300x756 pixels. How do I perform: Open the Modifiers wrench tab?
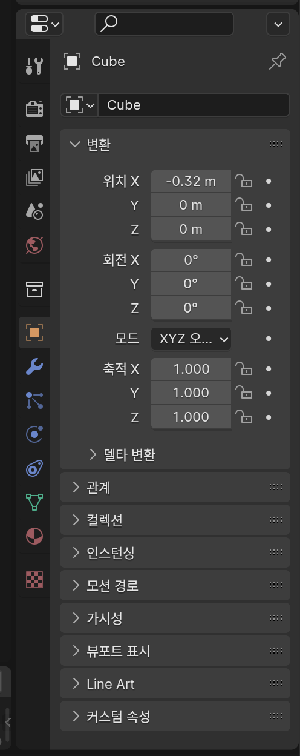pyautogui.click(x=34, y=366)
